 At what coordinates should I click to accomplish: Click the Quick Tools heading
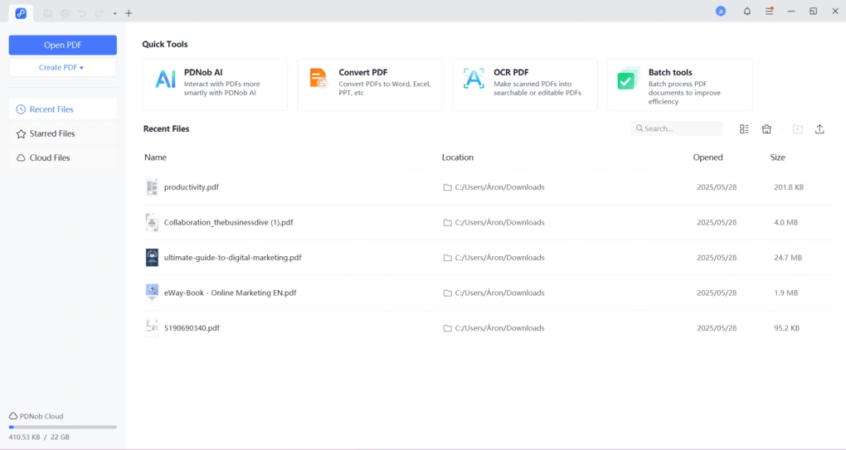point(165,44)
